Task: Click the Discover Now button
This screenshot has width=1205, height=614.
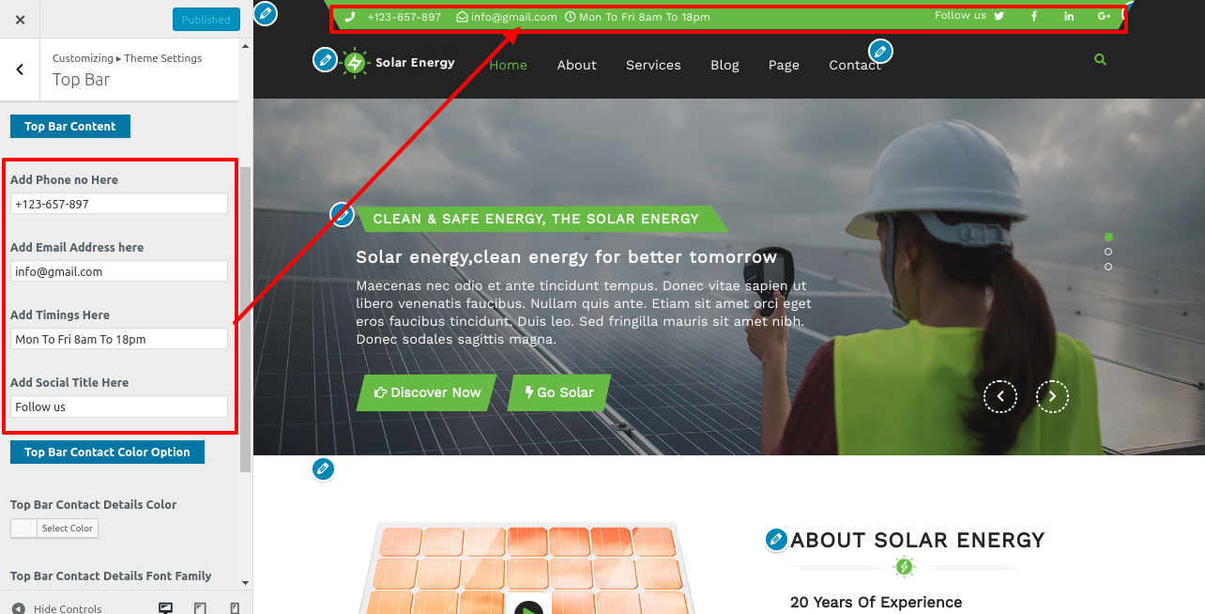Action: [426, 392]
